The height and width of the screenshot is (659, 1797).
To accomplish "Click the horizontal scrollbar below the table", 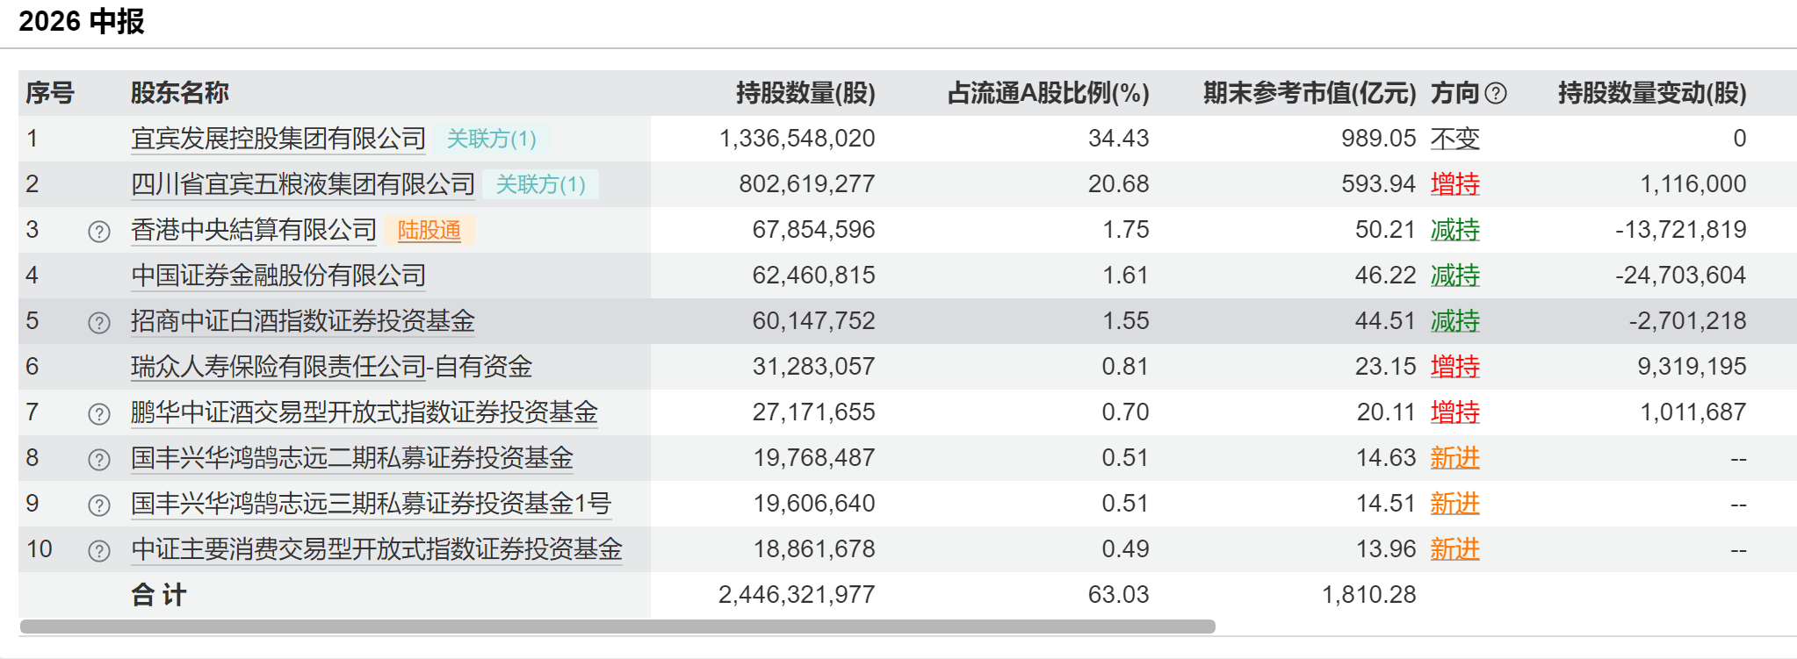I will click(617, 627).
